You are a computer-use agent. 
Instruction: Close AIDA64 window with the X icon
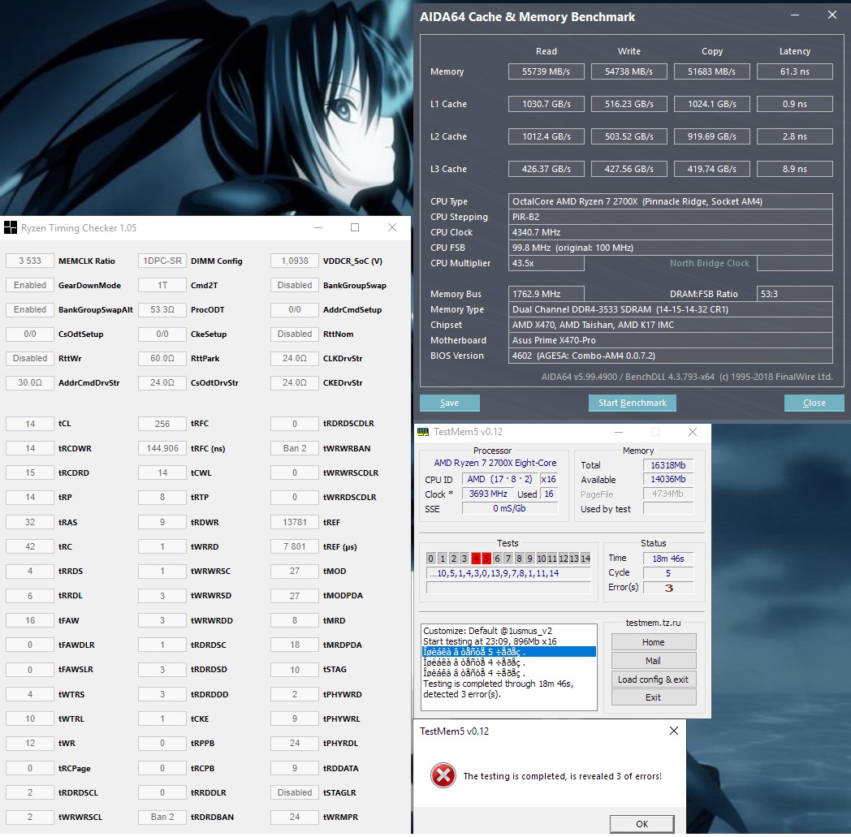click(x=832, y=15)
